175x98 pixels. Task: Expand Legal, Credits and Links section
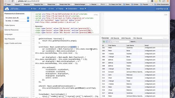(x=13, y=43)
